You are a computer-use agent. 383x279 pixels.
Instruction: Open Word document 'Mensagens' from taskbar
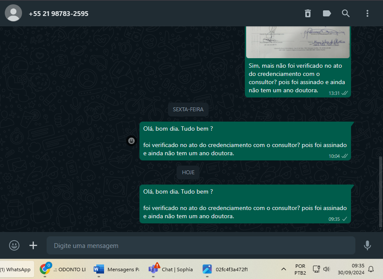click(x=117, y=270)
